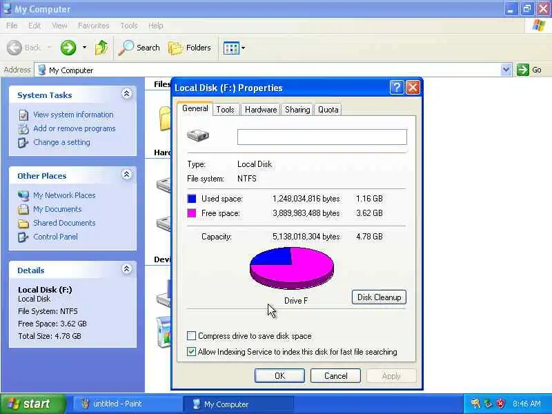Viewport: 552px width, 414px height.
Task: Click the View system information icon
Action: [23, 115]
